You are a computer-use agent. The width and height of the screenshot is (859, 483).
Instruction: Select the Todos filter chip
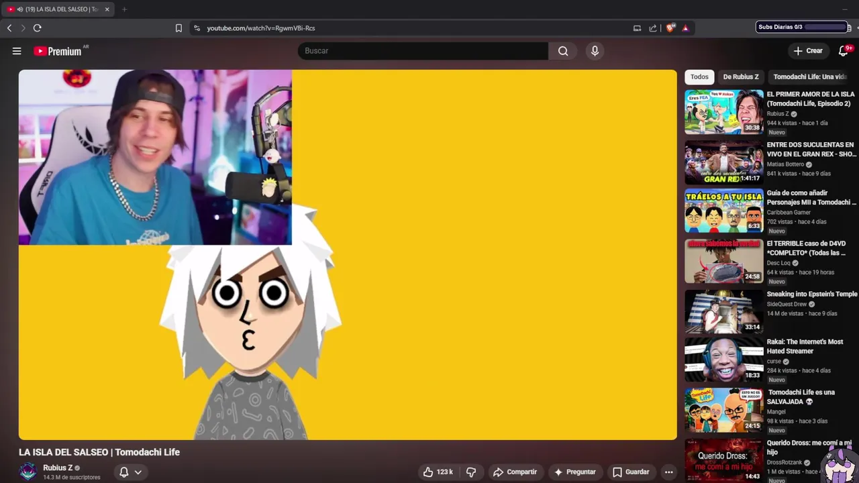coord(699,77)
